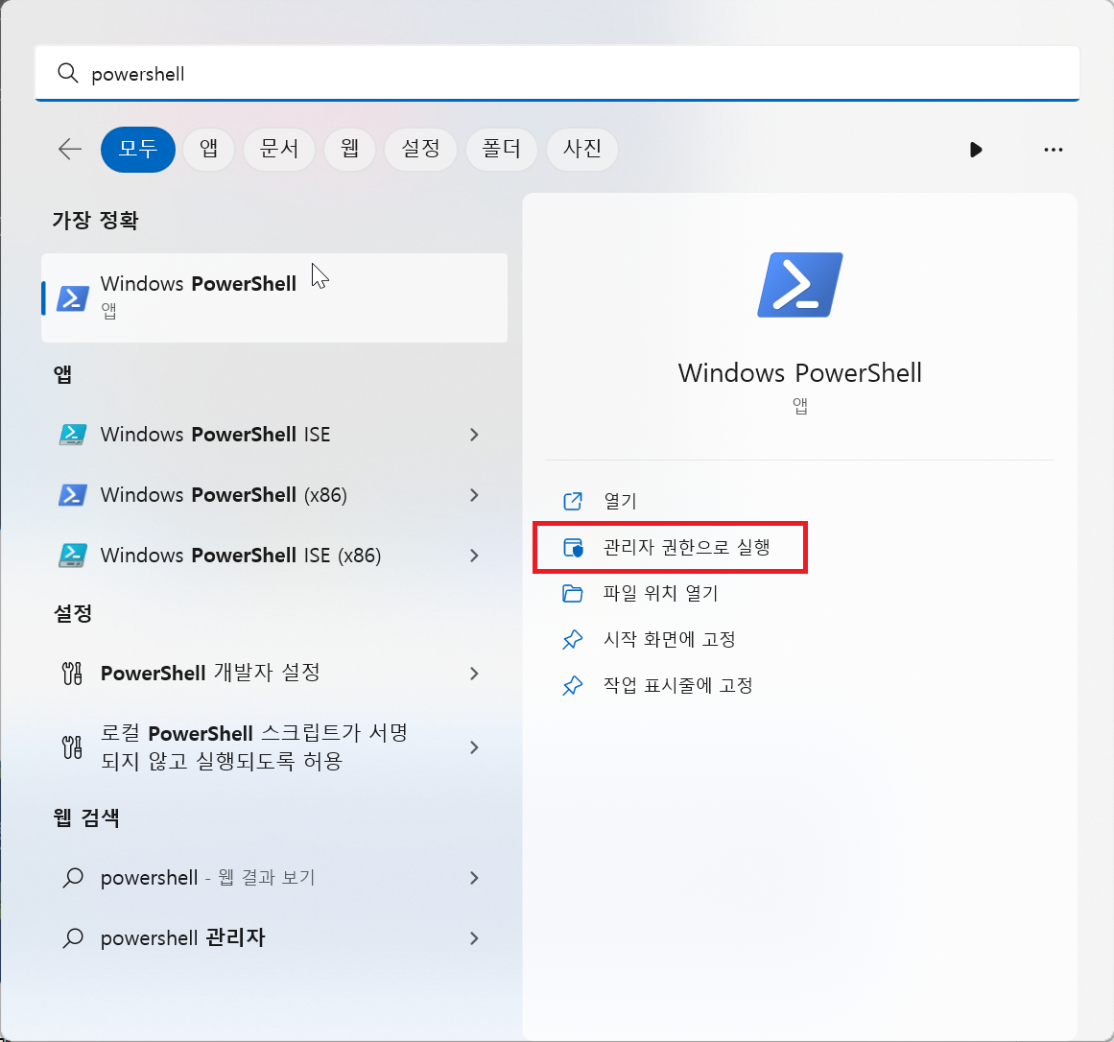Click the powershell search input field
The image size is (1114, 1042).
coord(557,73)
